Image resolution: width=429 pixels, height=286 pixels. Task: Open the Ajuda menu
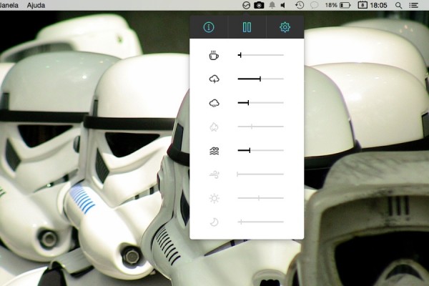coord(36,5)
